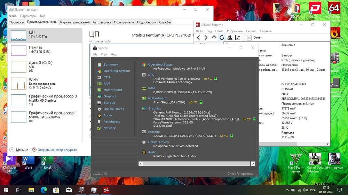Click the CPU icon in Speccy sidebar

click(99, 77)
